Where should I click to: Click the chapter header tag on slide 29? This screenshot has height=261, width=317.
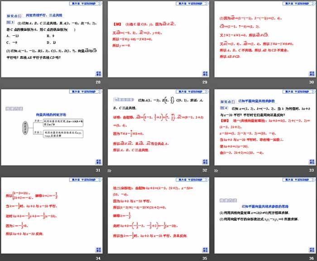pos(192,4)
